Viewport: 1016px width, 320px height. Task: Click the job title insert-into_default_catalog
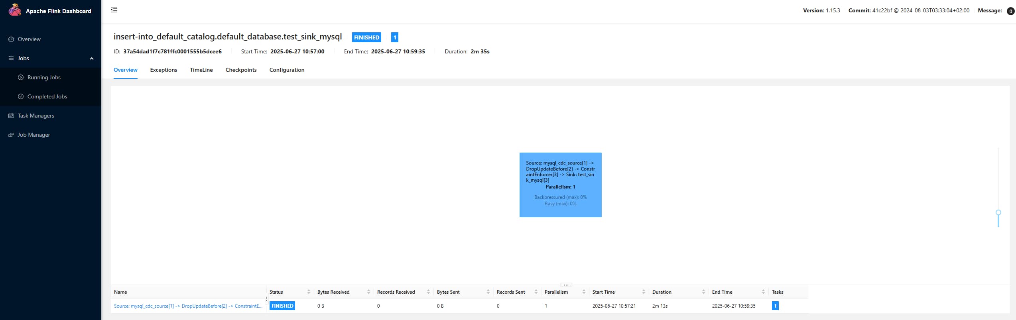pyautogui.click(x=228, y=37)
